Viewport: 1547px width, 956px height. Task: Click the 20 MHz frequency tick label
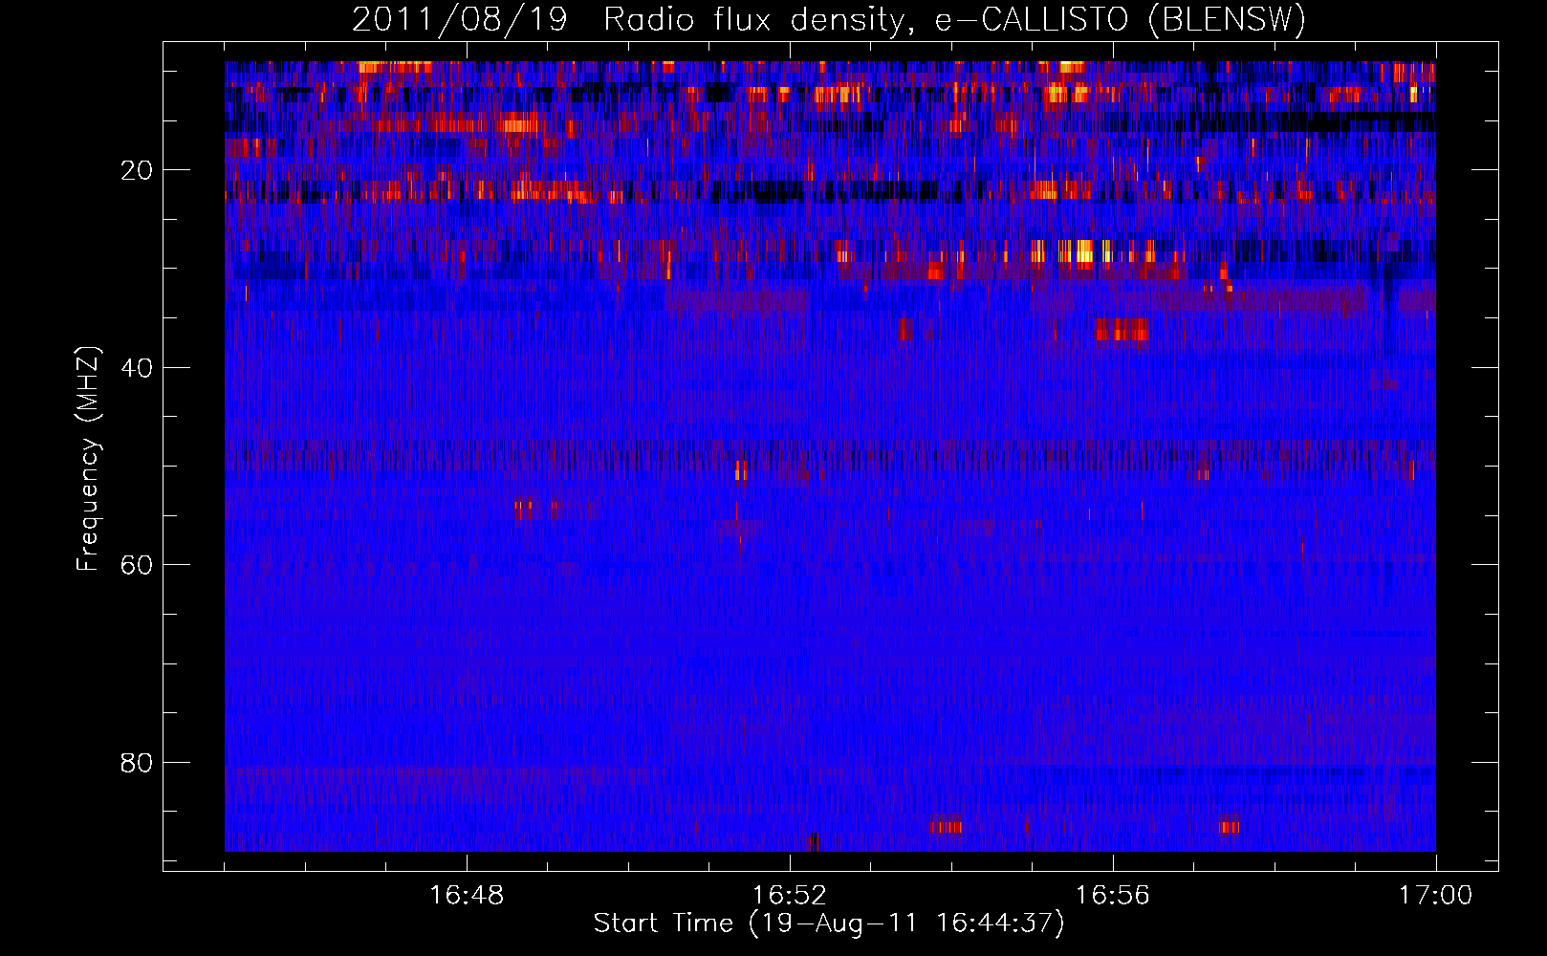point(137,170)
